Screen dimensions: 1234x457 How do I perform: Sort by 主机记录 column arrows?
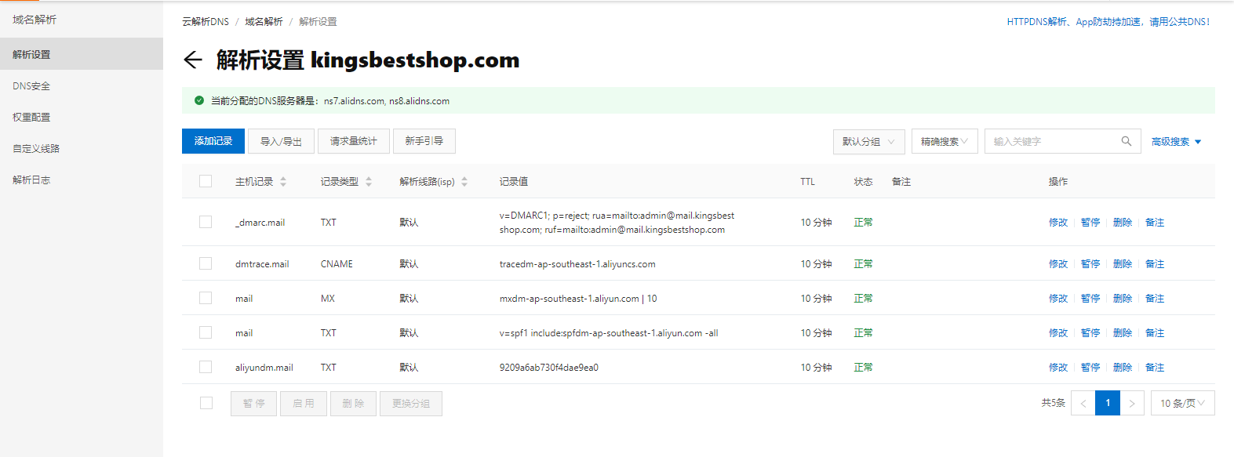pos(283,182)
